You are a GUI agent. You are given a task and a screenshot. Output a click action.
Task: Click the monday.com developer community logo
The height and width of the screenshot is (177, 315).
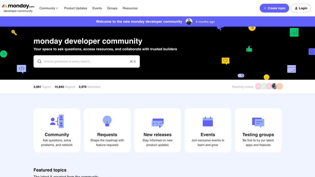coord(18,8)
